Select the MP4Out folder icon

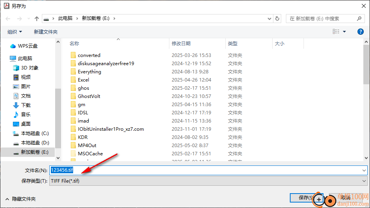tap(73, 145)
